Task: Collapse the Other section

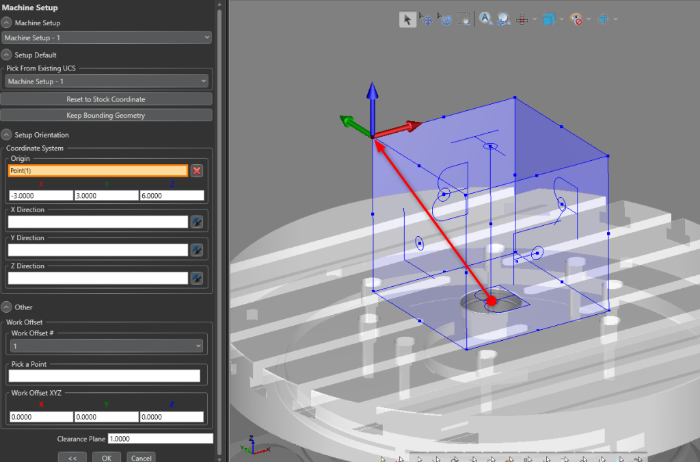Action: (6, 307)
